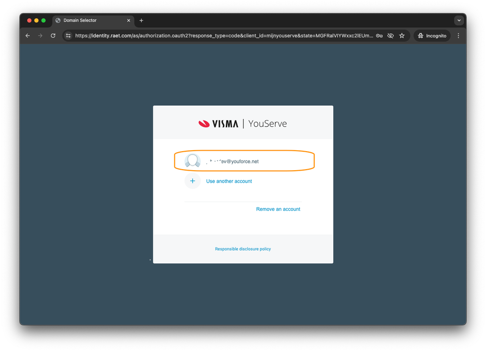Bookmark this page with the star icon
Viewport: 486px width, 351px height.
pos(402,35)
